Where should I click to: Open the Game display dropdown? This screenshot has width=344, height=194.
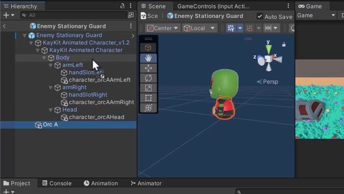pos(316,16)
